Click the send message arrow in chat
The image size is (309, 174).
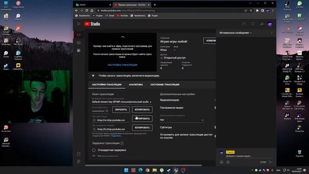click(270, 162)
